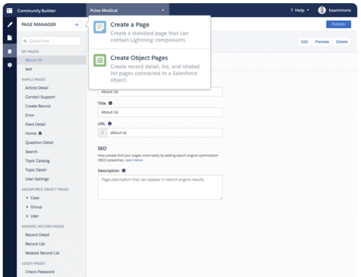Expand the Case object pages tree

[x=27, y=198]
